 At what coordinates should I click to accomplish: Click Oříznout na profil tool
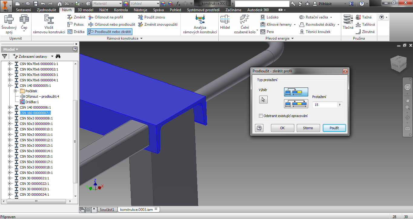pos(106,17)
